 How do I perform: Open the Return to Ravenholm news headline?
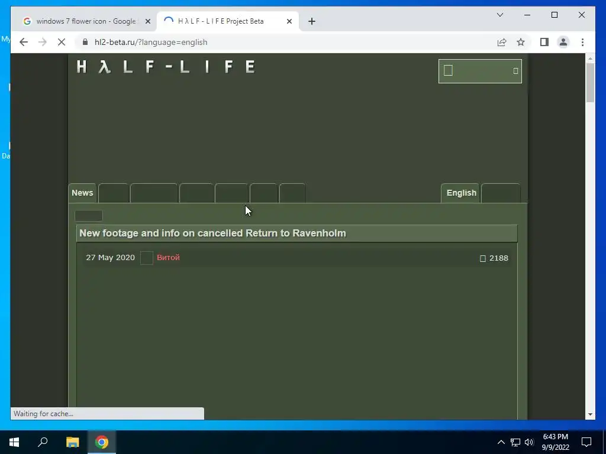click(x=212, y=233)
